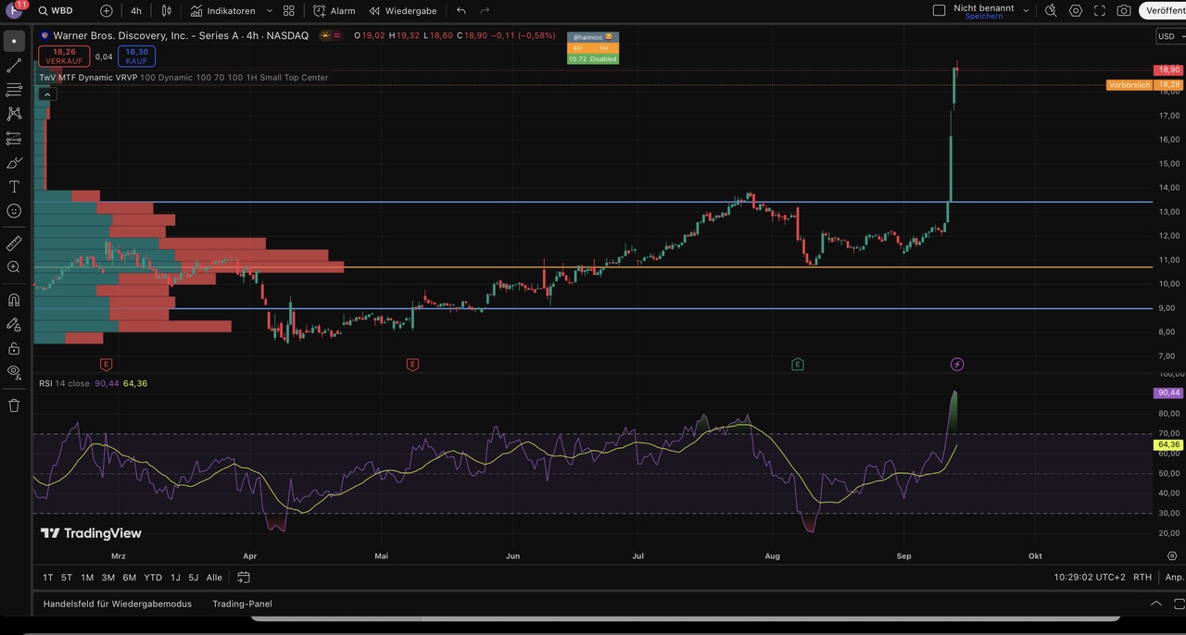Viewport: 1186px width, 635px height.
Task: Select the 1M date range
Action: (x=87, y=578)
